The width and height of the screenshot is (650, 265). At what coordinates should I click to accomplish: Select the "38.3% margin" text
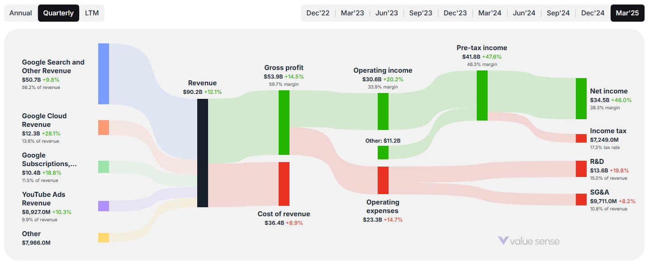(605, 108)
